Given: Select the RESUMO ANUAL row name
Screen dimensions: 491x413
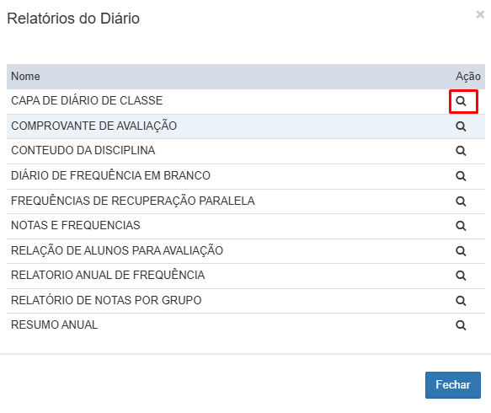Looking at the screenshot, I should click(x=55, y=325).
